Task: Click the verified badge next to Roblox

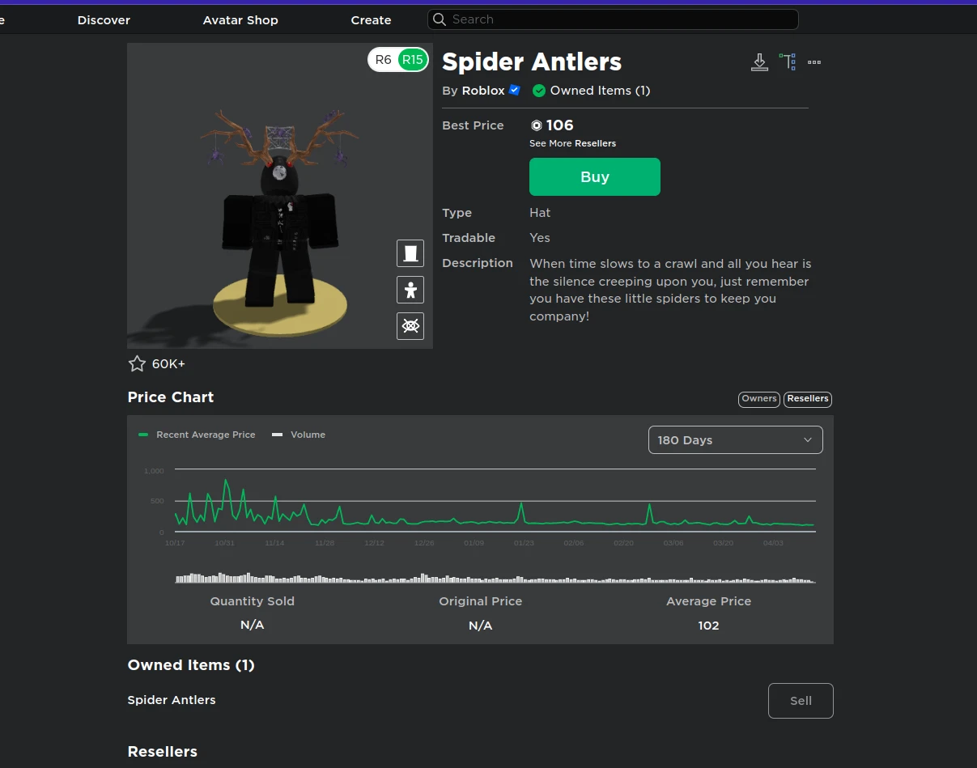Action: pyautogui.click(x=515, y=91)
